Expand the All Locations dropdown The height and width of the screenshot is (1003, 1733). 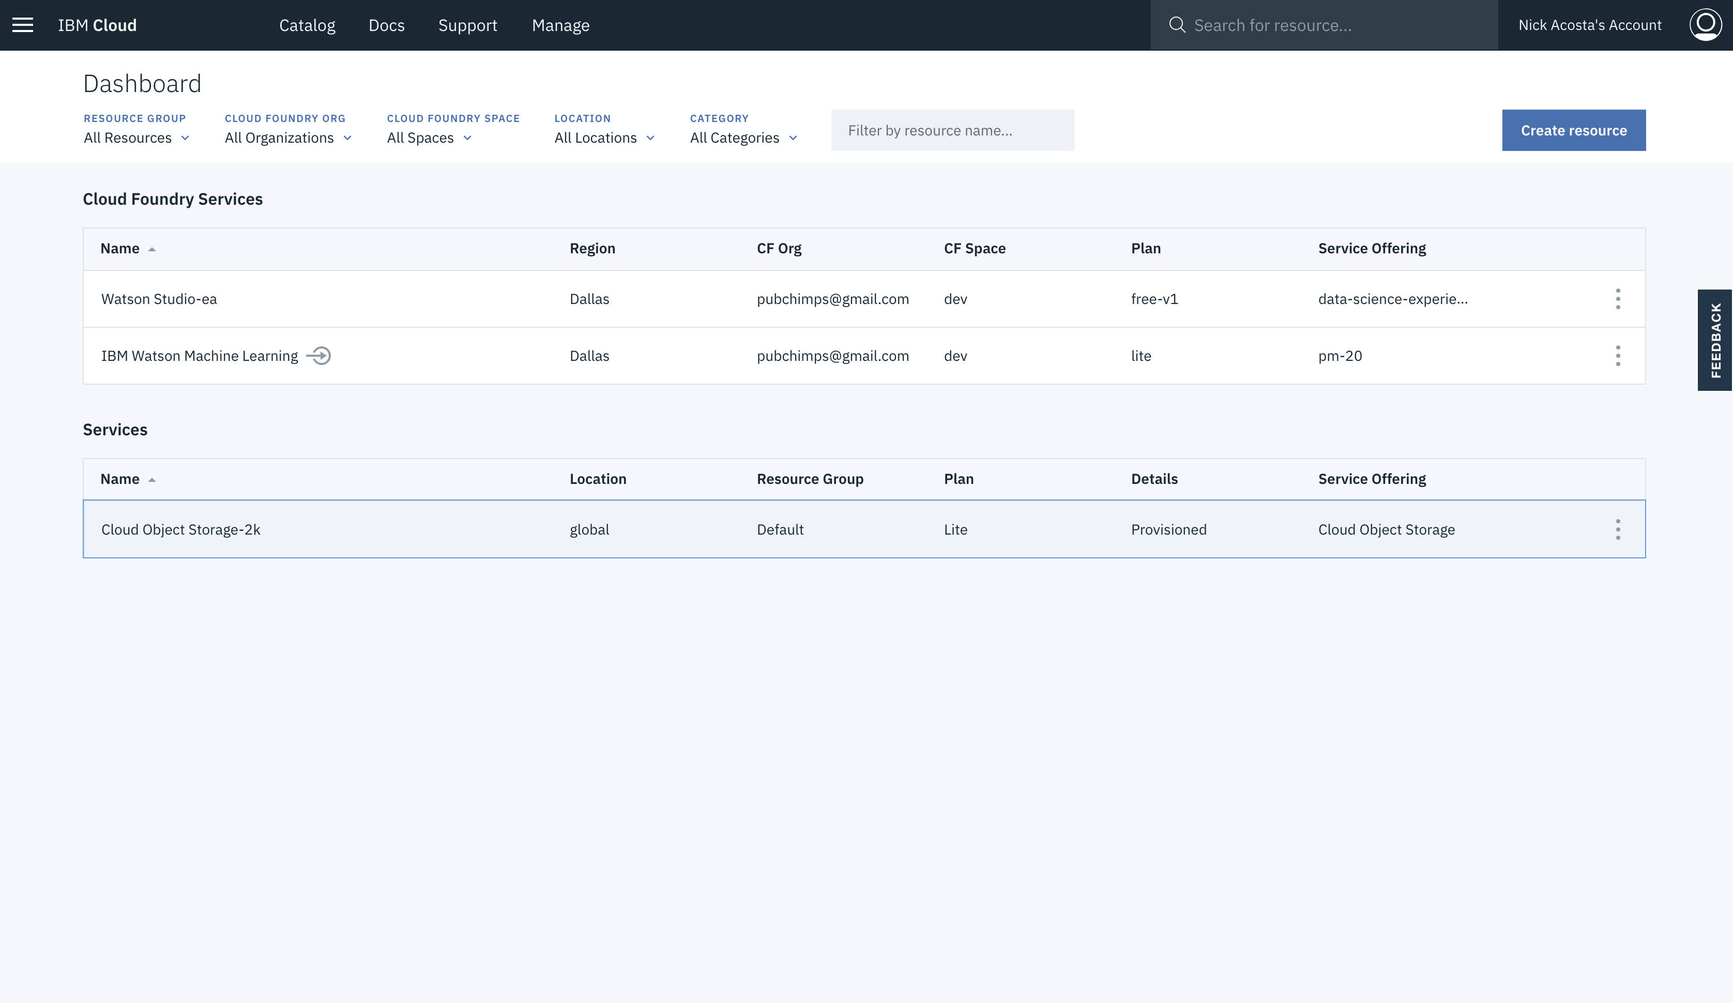[x=604, y=138]
